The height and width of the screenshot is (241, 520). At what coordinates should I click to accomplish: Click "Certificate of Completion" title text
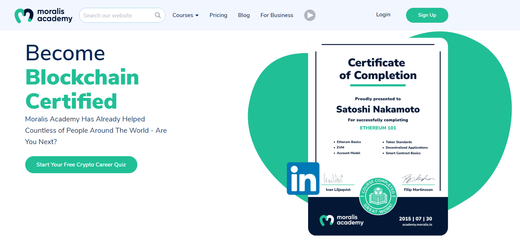point(378,69)
